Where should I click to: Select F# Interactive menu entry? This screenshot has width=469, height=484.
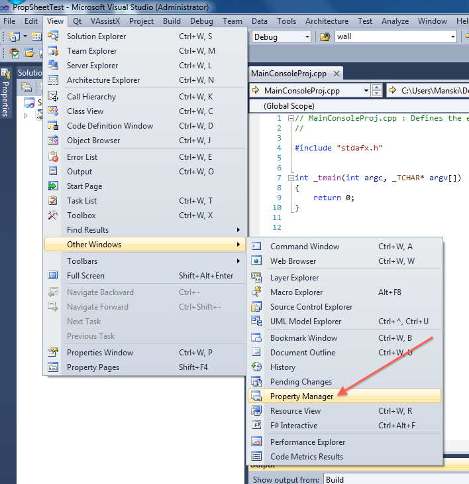click(x=344, y=426)
